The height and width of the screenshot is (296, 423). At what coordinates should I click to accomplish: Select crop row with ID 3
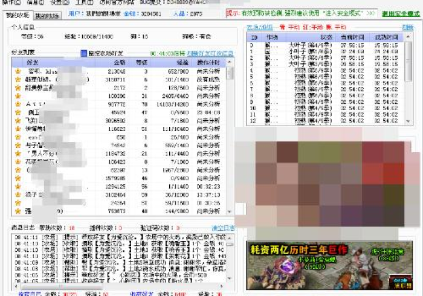pos(325,64)
